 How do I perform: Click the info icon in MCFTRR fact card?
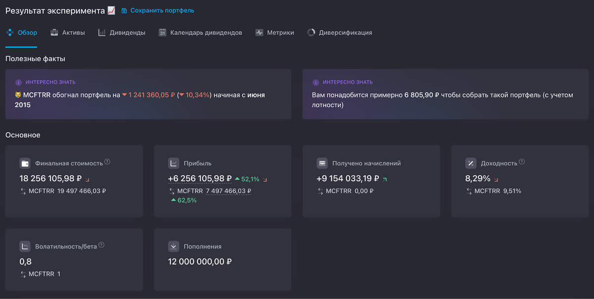click(18, 83)
